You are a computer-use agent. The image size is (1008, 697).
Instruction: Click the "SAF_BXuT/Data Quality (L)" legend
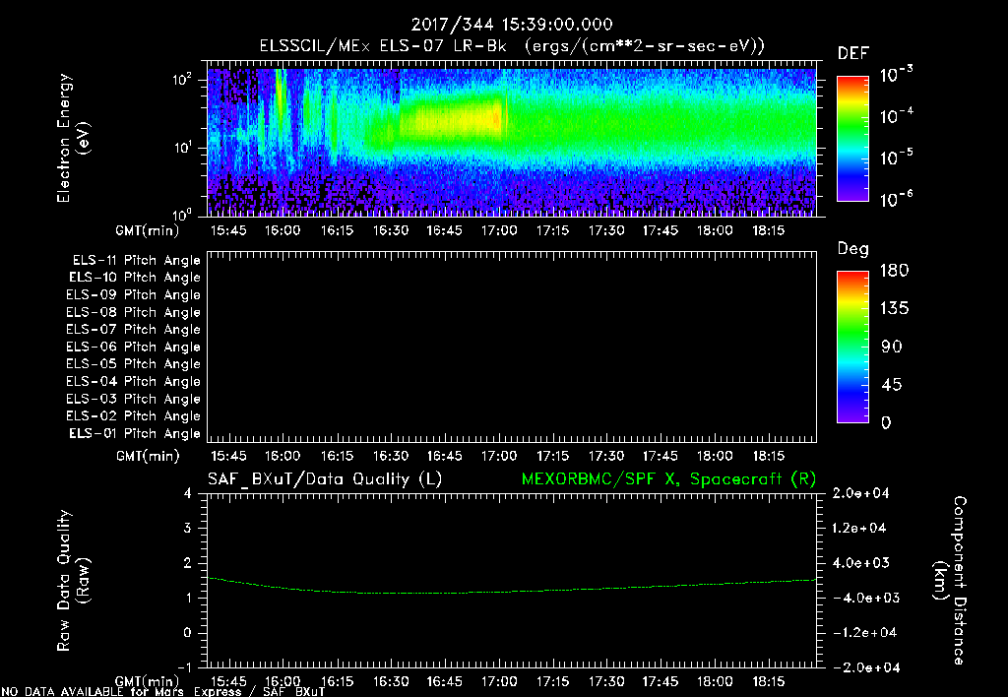pyautogui.click(x=325, y=479)
